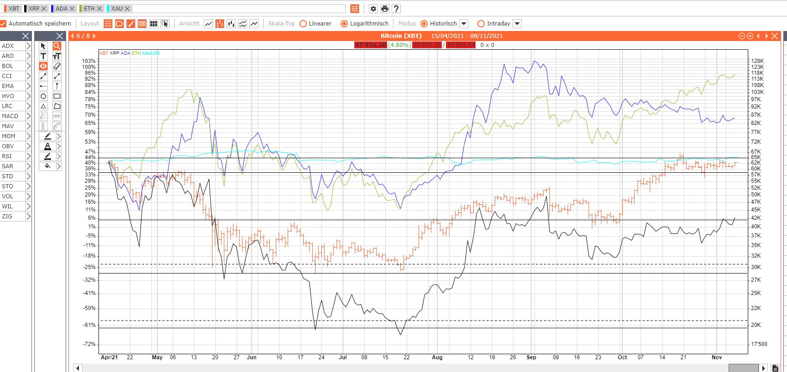787x372 pixels.
Task: Click the horizontal scrollbar thumb below chart
Action: point(743,368)
